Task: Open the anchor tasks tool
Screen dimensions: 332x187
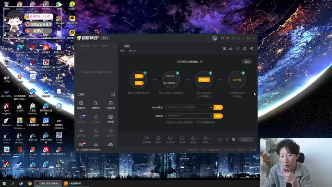Action: 110,105
